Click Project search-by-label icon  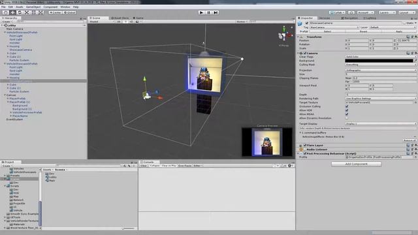[129, 166]
